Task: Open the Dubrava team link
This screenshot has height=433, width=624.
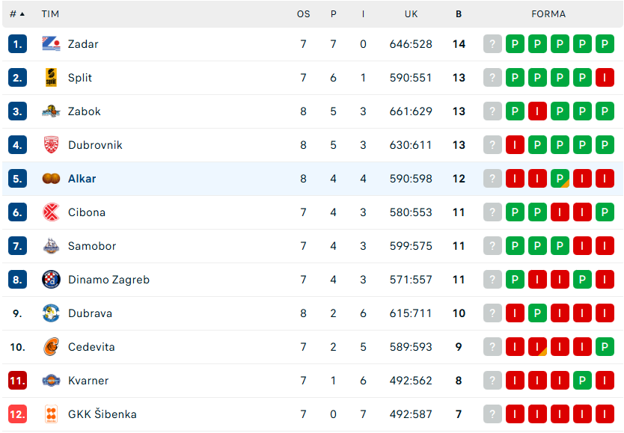Action: (x=90, y=313)
